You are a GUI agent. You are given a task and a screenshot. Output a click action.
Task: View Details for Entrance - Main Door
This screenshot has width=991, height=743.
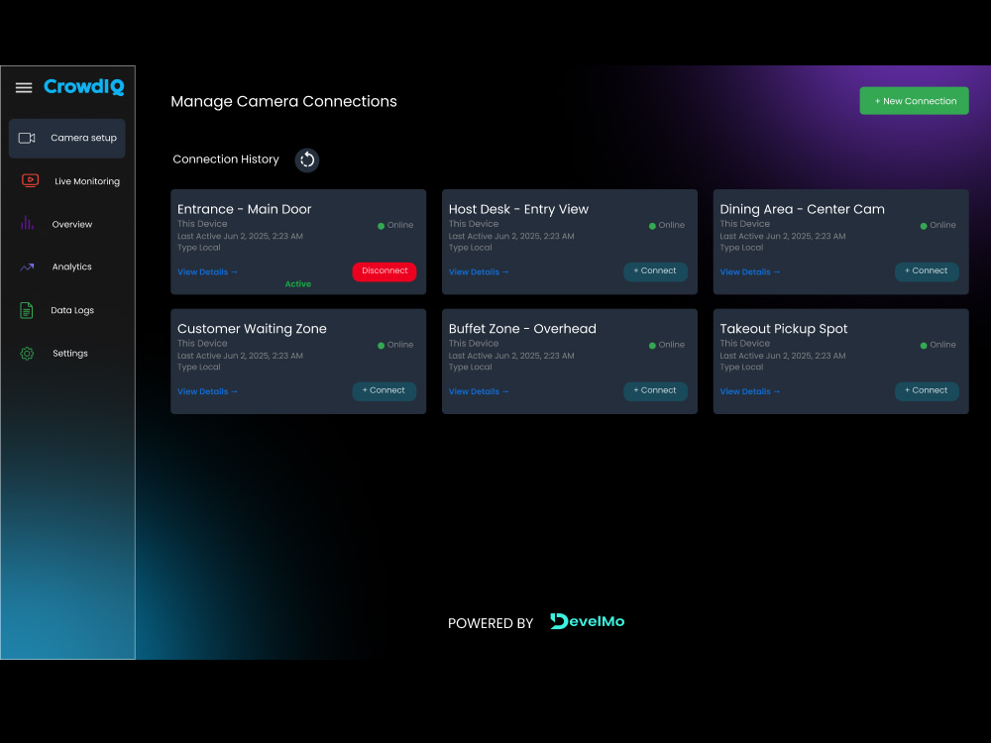(207, 272)
